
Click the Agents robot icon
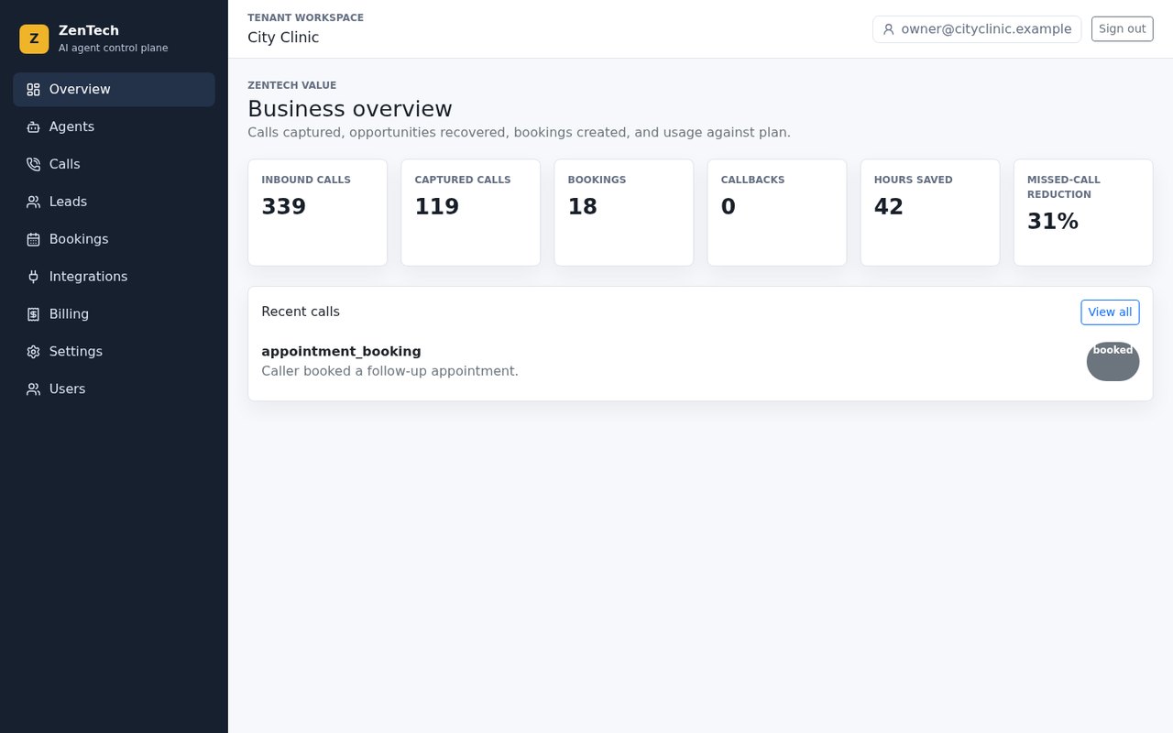[x=33, y=127]
